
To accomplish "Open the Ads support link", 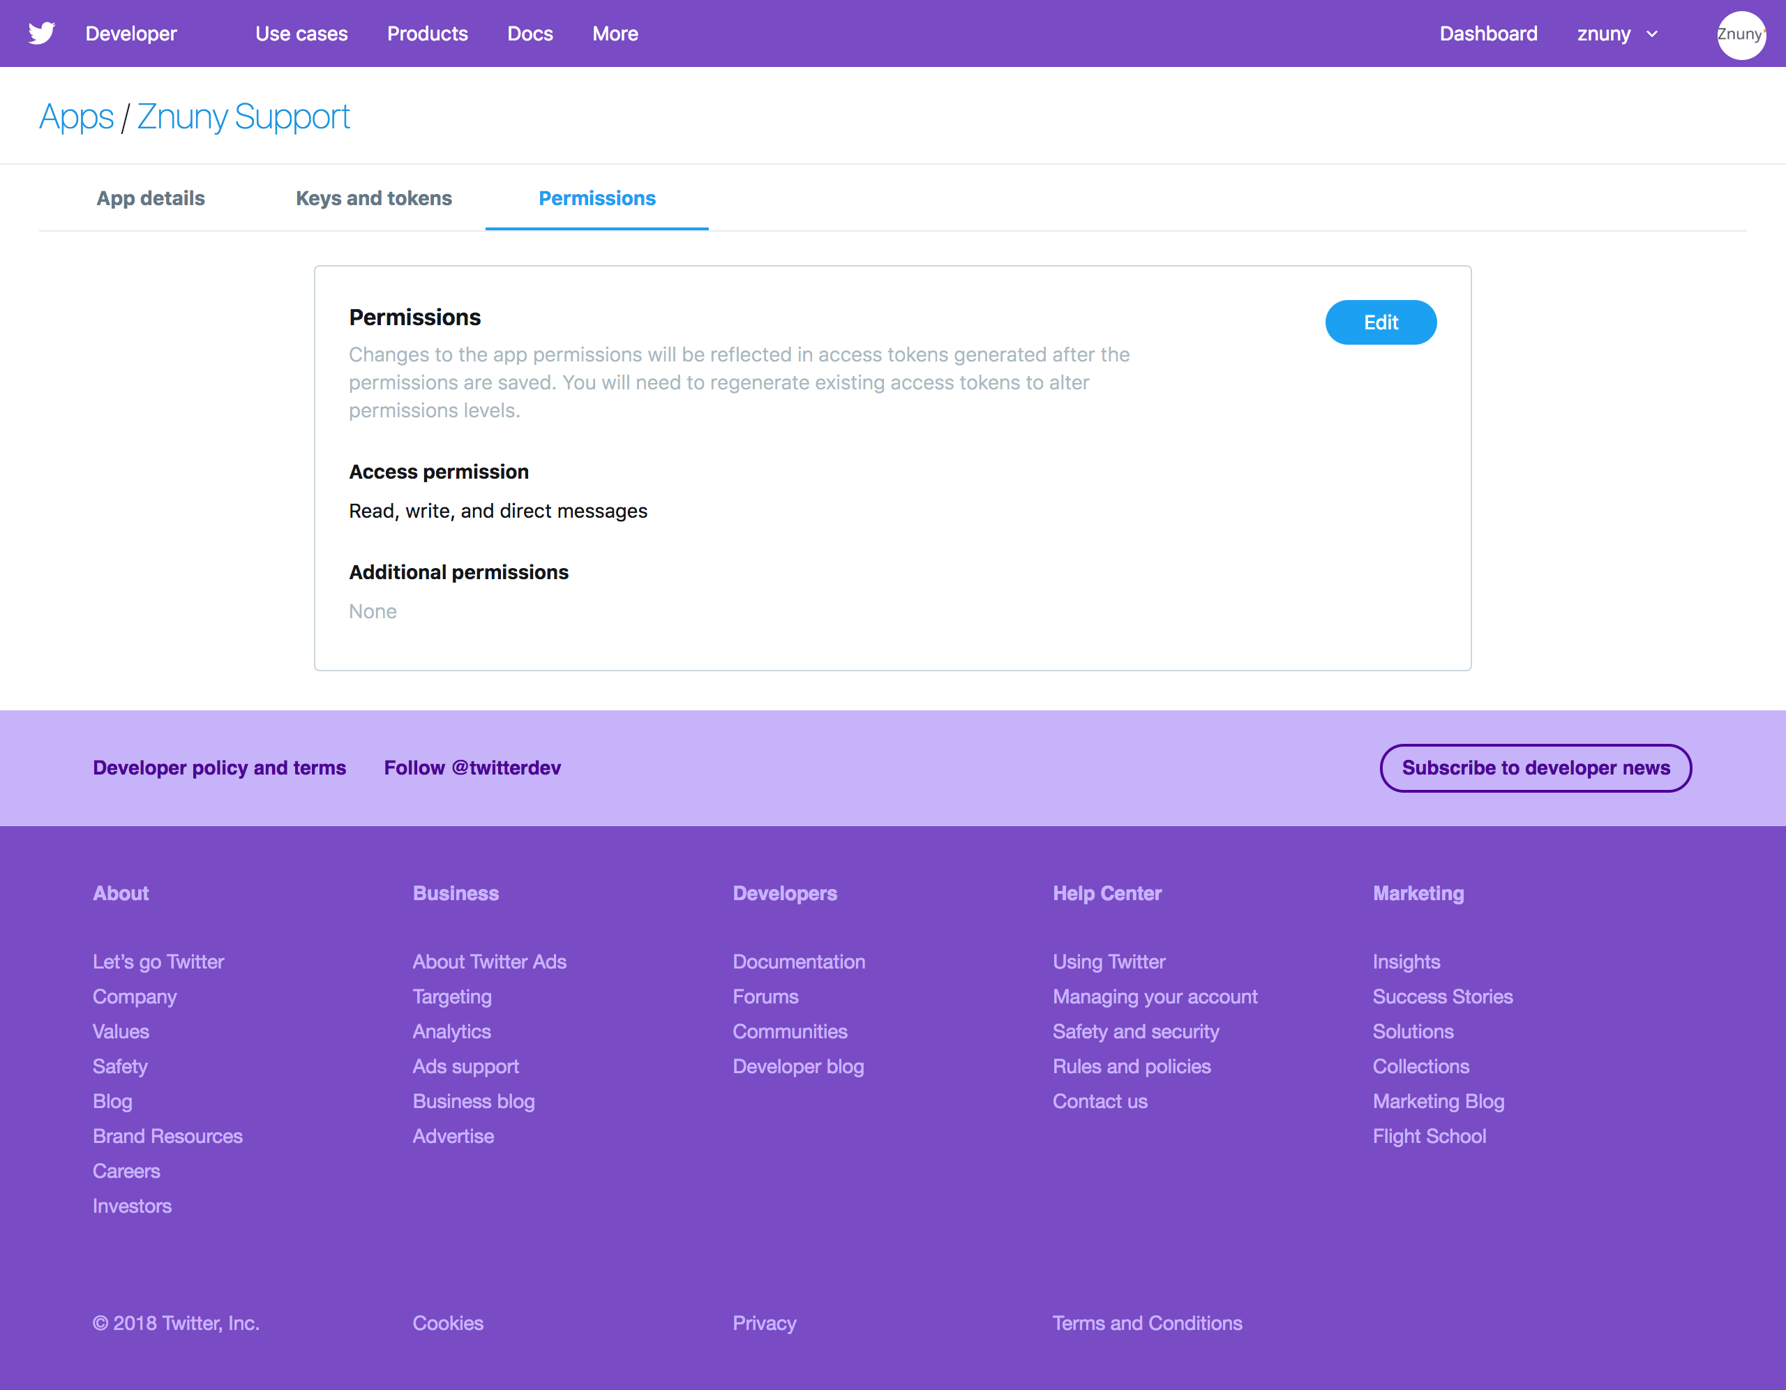I will pyautogui.click(x=465, y=1066).
